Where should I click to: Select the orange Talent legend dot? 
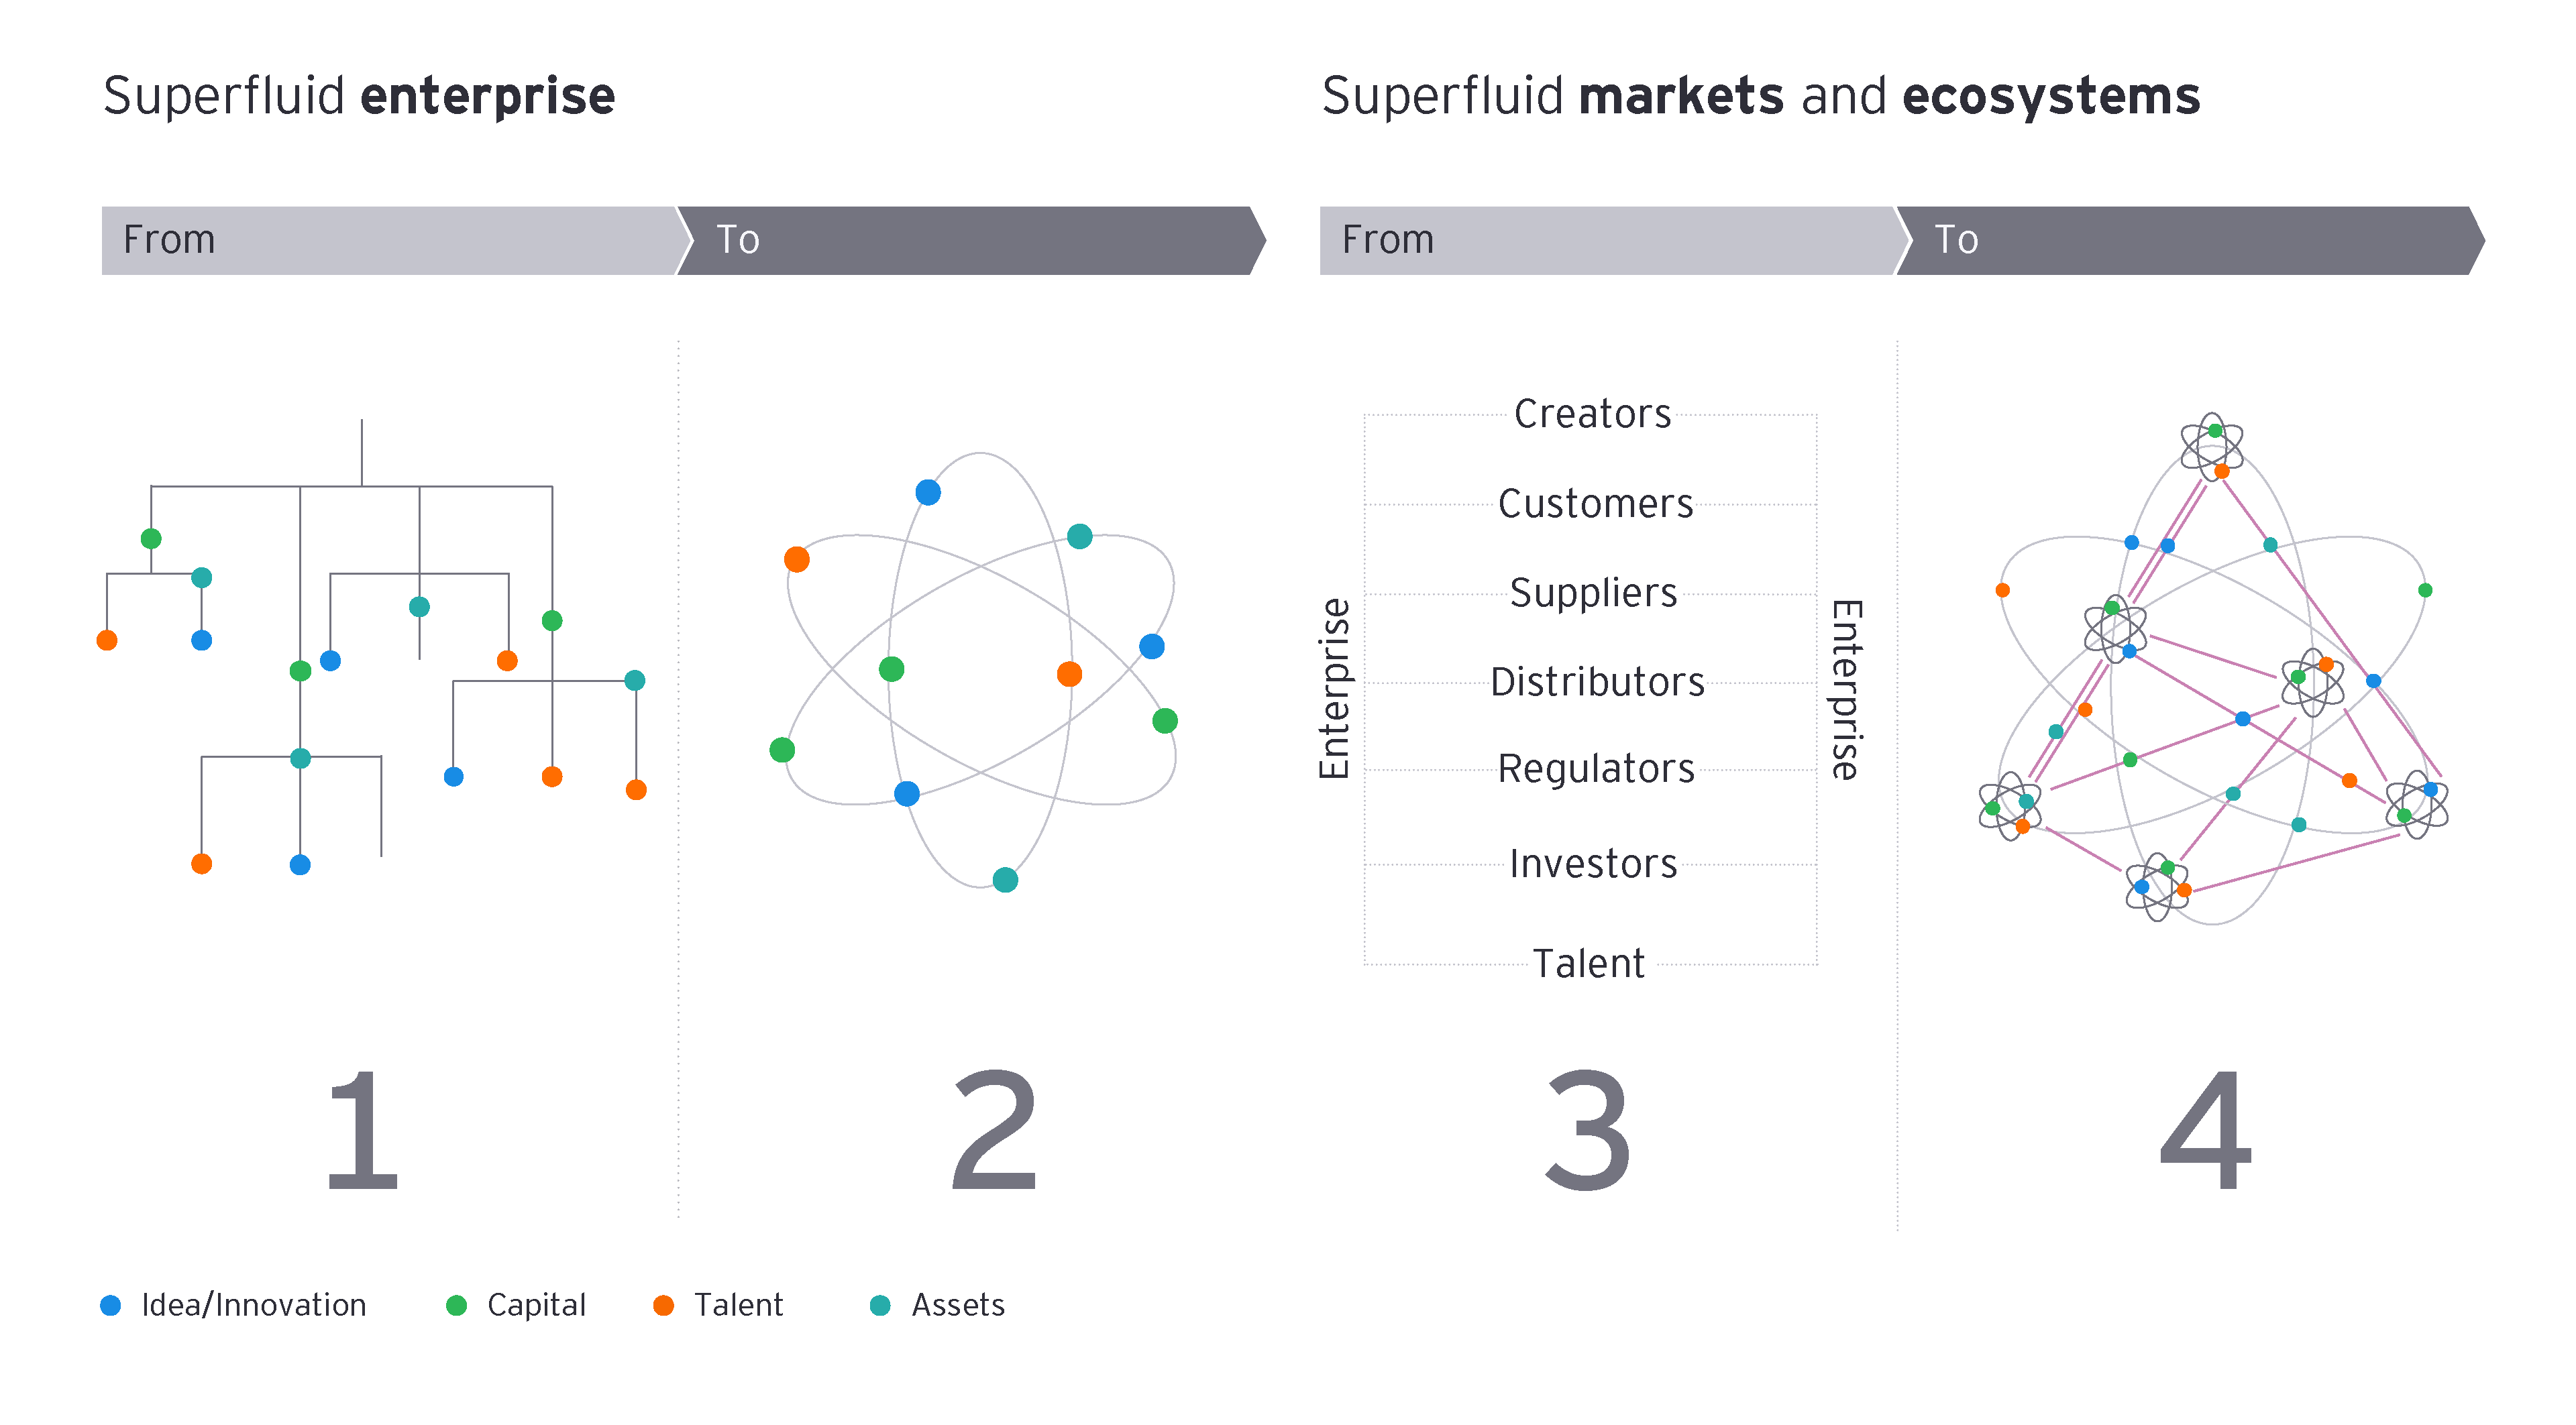663,1305
